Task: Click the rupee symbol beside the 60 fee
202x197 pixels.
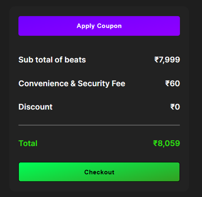Action: pos(167,84)
